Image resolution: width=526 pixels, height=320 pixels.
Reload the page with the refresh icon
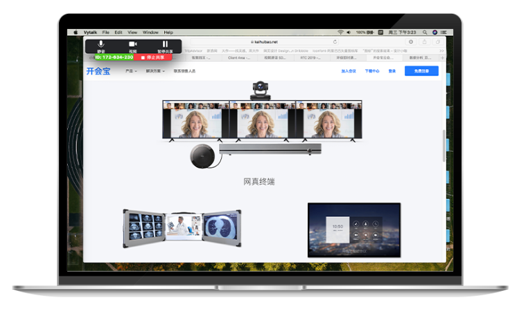[335, 41]
